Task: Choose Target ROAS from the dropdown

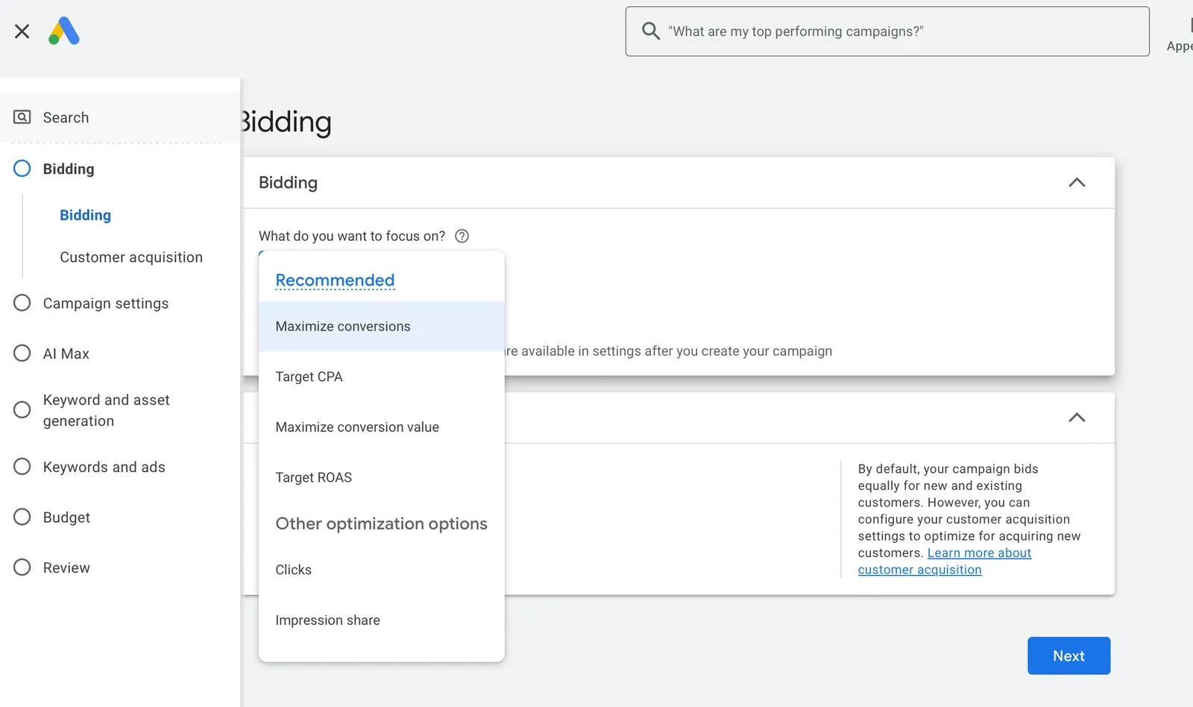Action: tap(382, 477)
